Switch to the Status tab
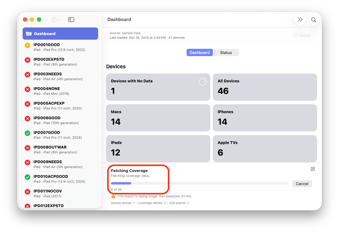Image resolution: width=339 pixels, height=233 pixels. [x=226, y=52]
